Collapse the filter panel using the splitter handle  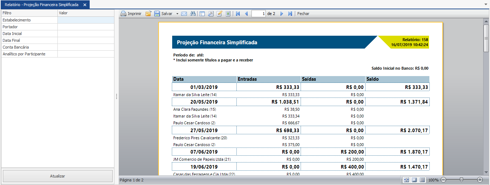tap(117, 96)
